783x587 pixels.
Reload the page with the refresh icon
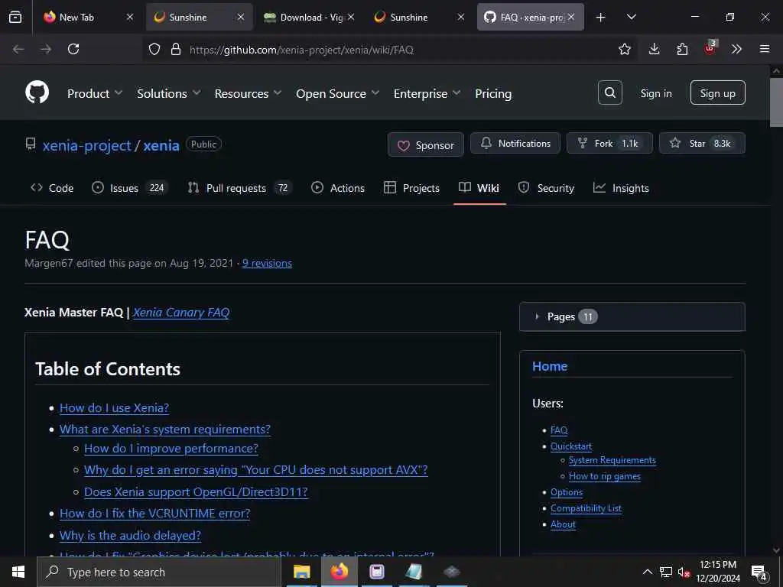(73, 49)
